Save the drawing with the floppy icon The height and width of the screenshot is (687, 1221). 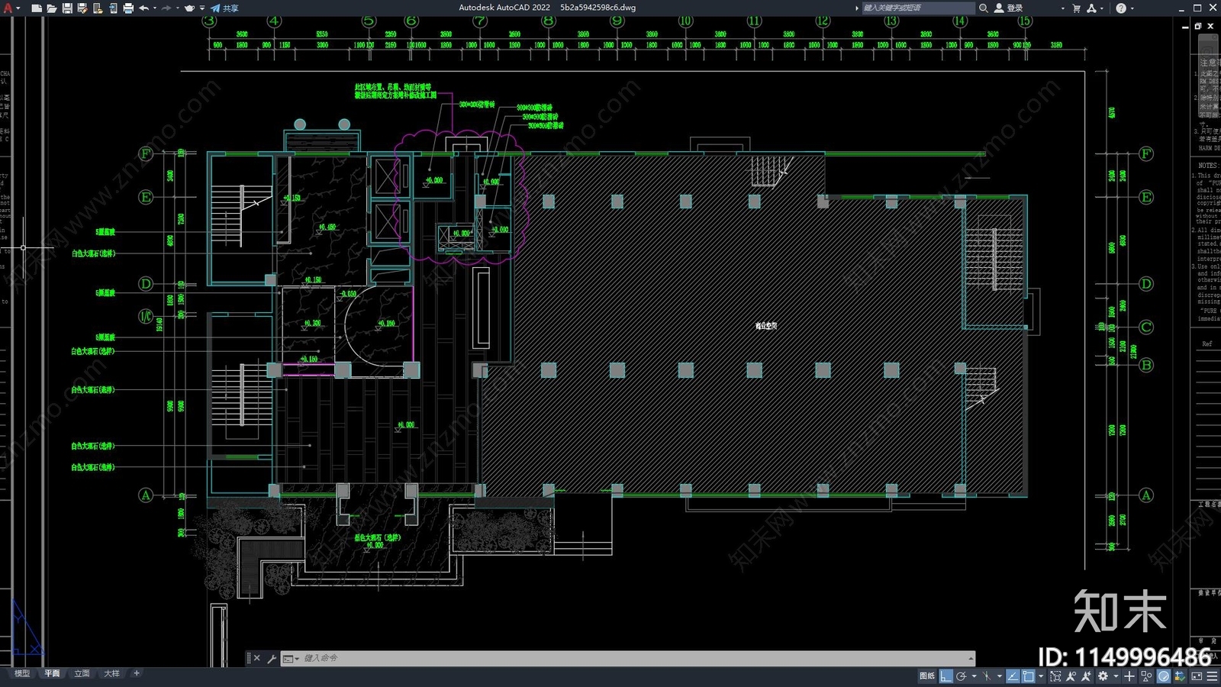[x=67, y=8]
